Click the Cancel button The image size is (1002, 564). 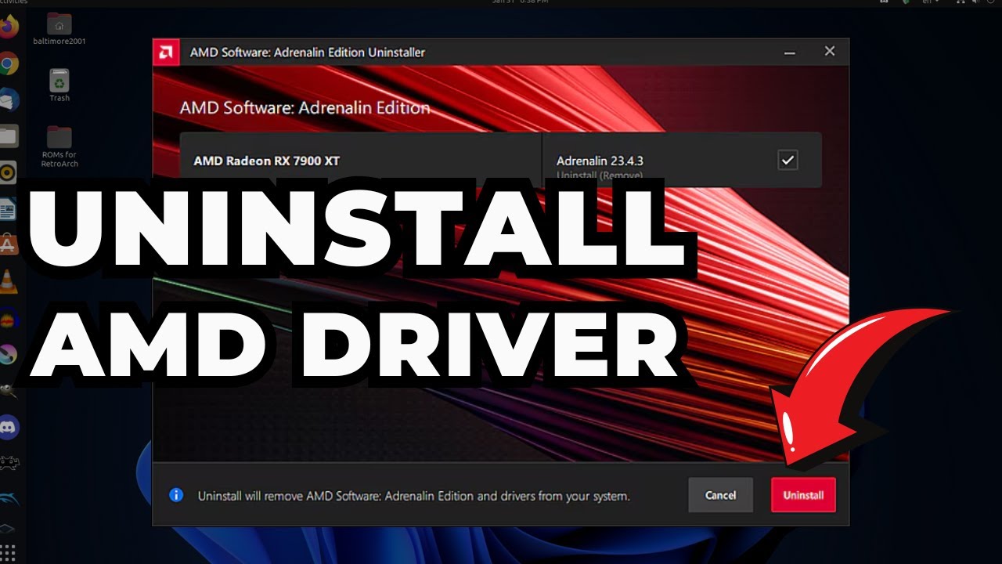[720, 495]
